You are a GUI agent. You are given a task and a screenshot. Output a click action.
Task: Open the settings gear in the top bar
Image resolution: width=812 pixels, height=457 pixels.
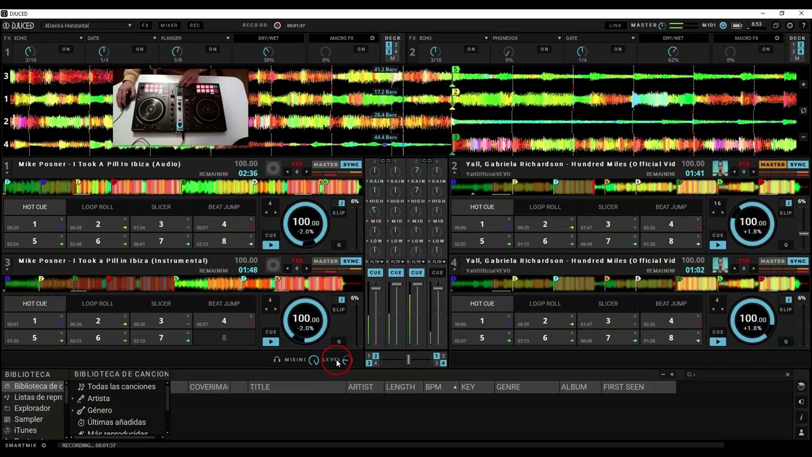(x=790, y=25)
